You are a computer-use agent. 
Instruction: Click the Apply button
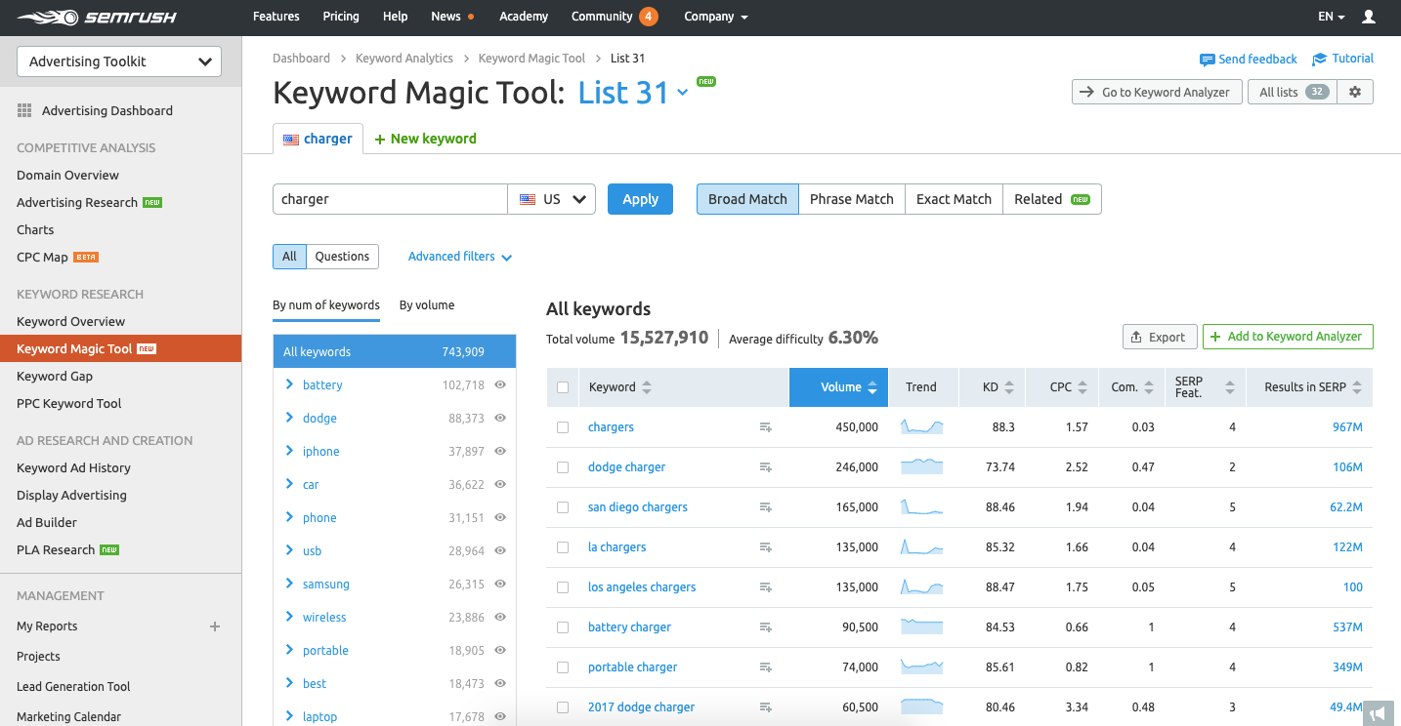pos(640,199)
